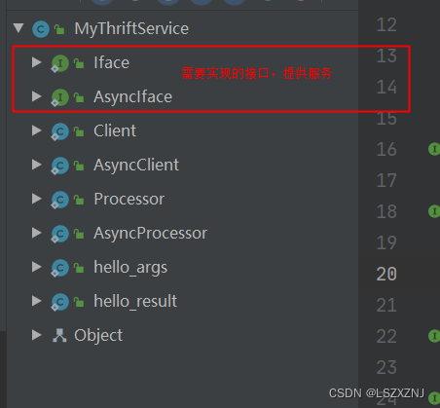Click the MyThriftService class icon
The image size is (440, 408).
[x=41, y=29]
